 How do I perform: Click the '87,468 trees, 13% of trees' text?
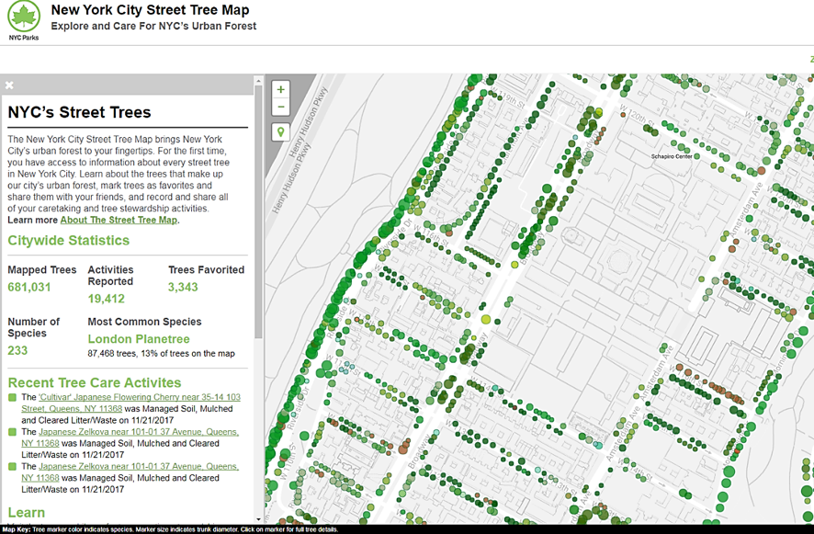(161, 354)
